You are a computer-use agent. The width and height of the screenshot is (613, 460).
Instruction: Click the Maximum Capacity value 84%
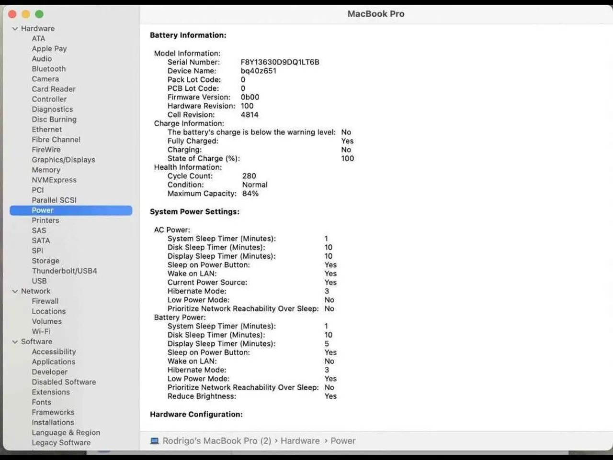pyautogui.click(x=250, y=194)
